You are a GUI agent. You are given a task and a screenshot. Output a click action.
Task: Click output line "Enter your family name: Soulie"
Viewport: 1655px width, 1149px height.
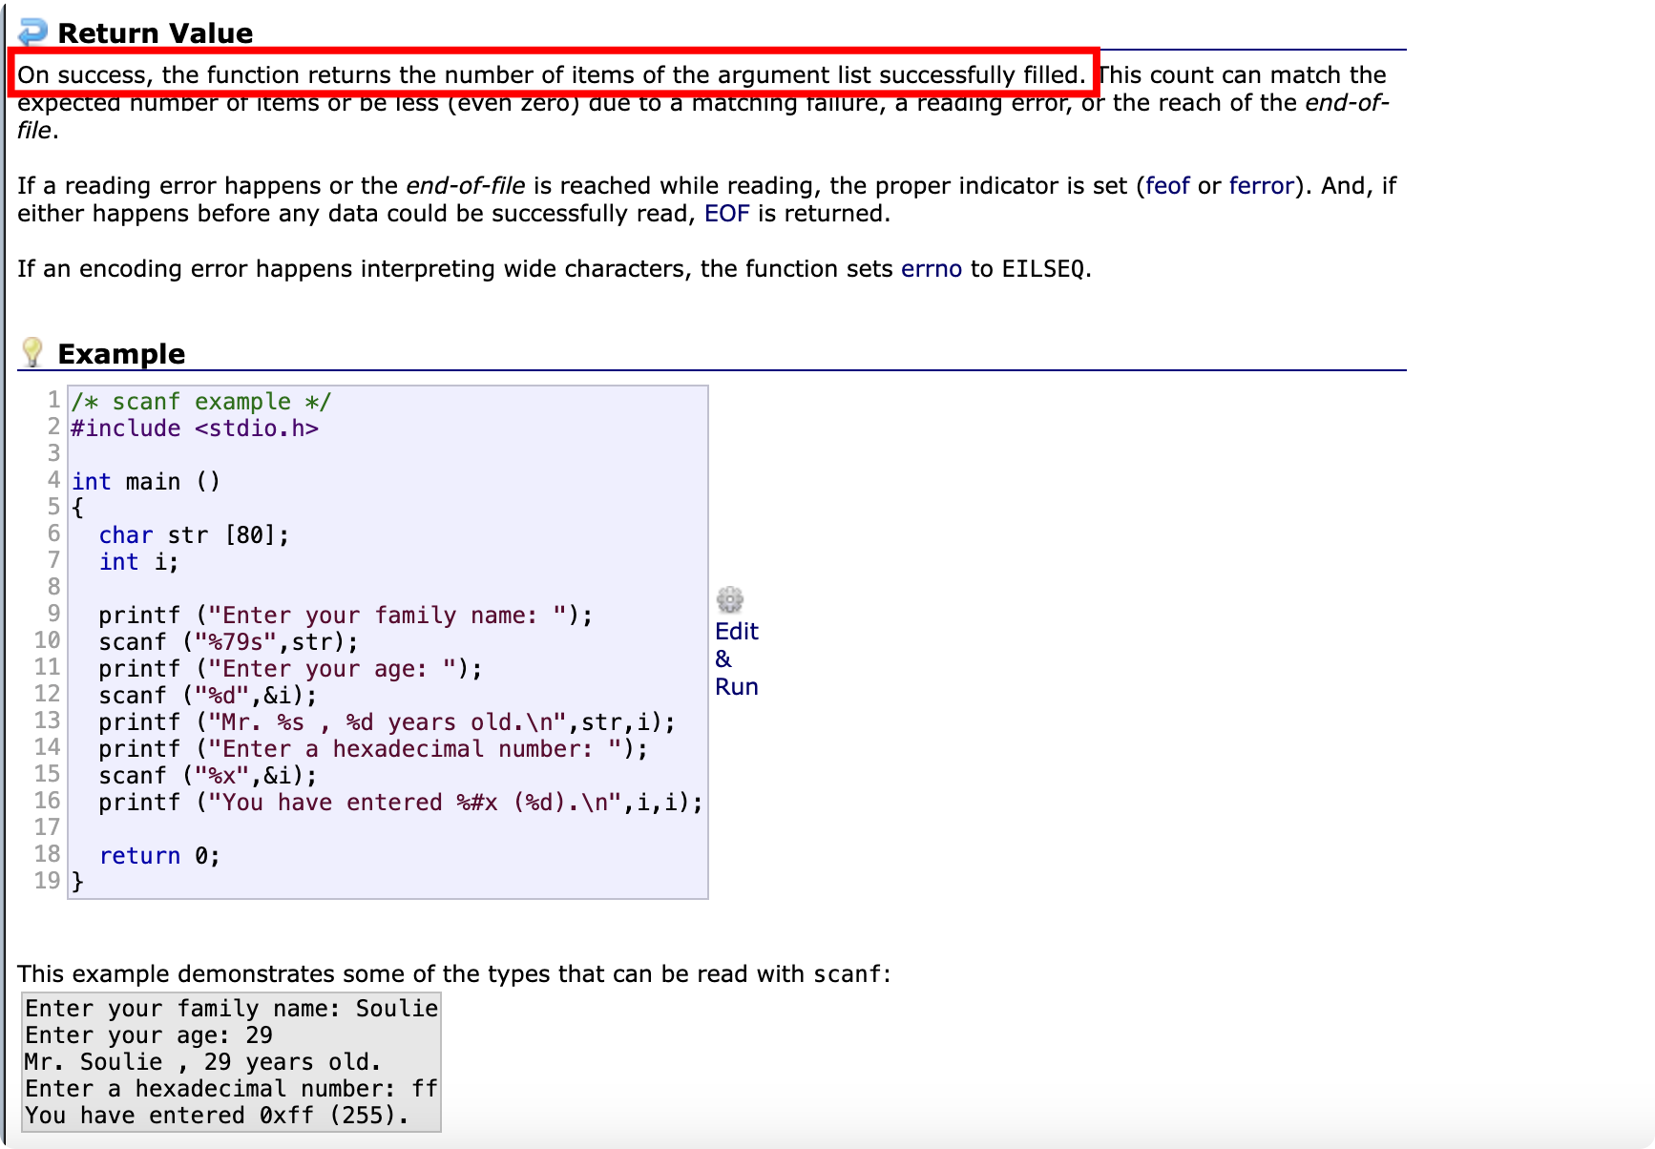pos(232,1009)
